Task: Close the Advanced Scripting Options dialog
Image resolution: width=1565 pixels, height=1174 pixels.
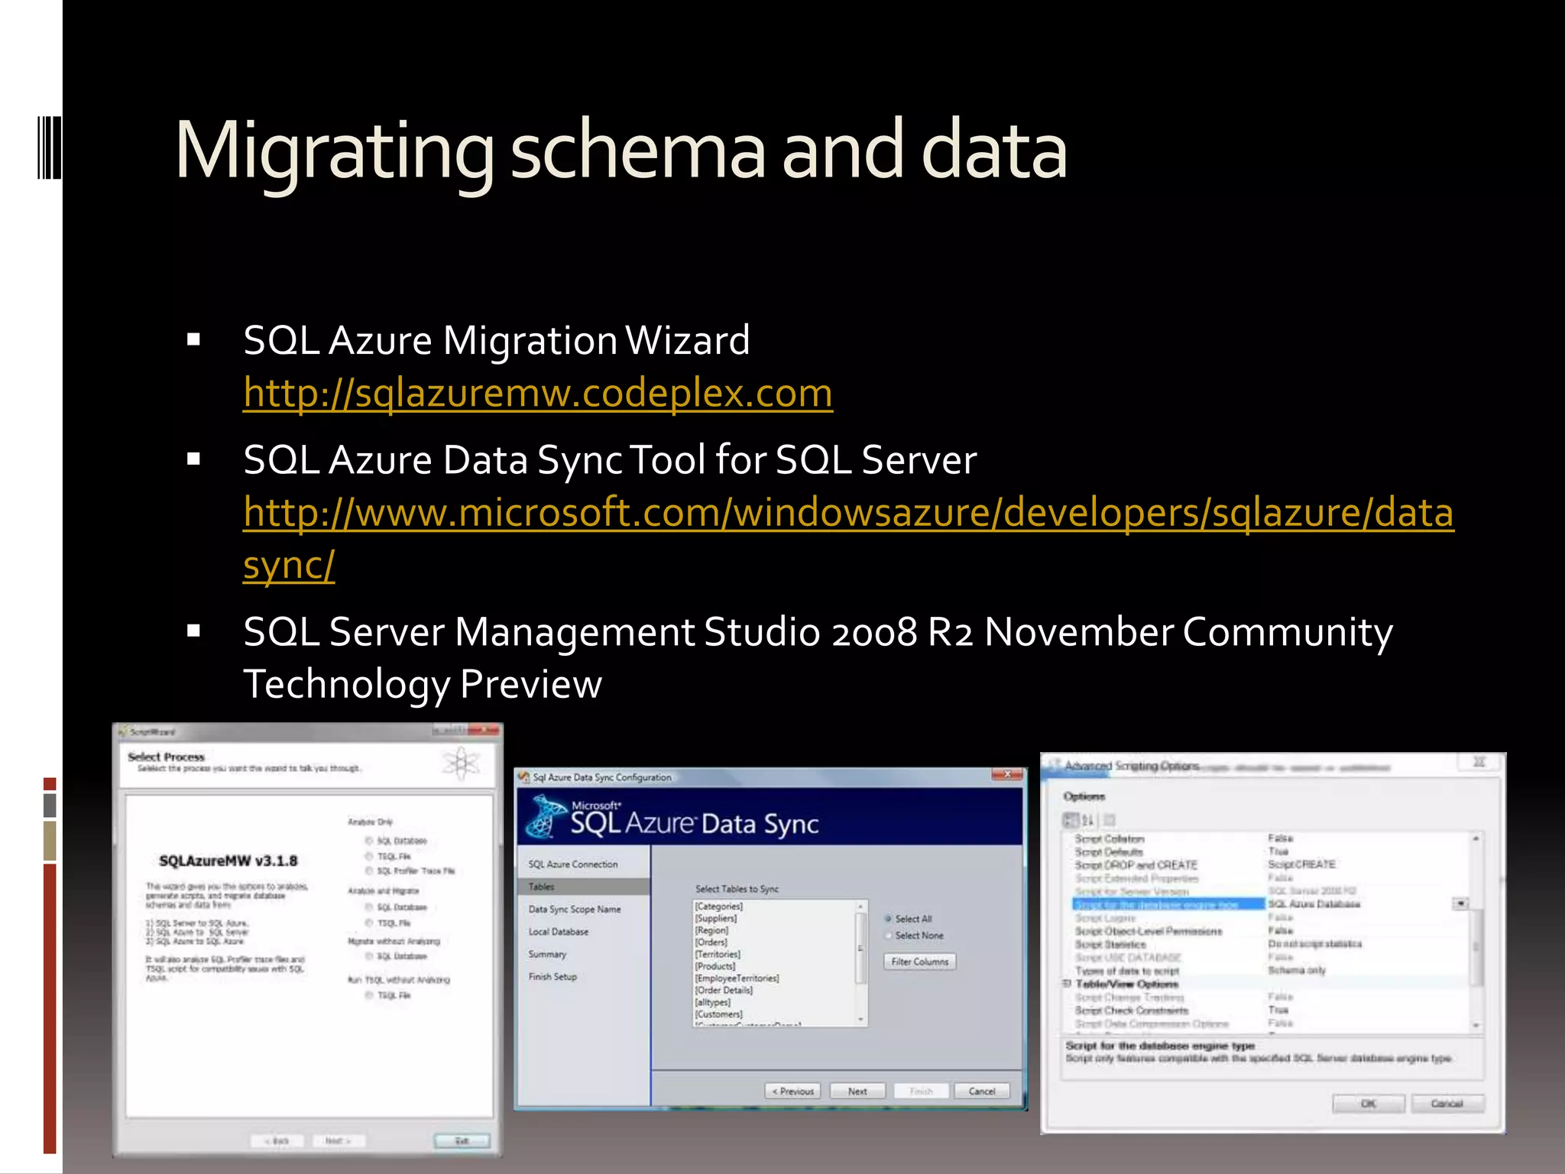Action: [x=1479, y=762]
